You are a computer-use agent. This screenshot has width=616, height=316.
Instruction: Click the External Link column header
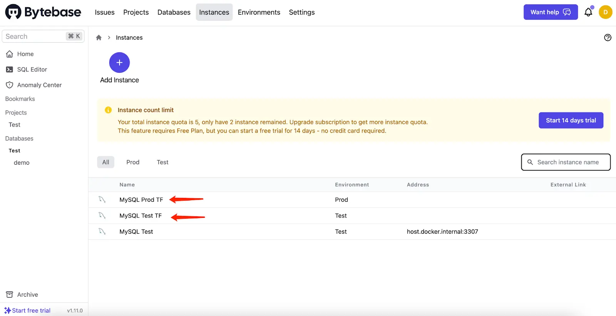coord(568,185)
